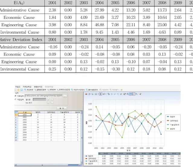Click the 경제적원인 column header in the grid
Image resolution: width=193 pixels, height=167 pixels.
pos(51,112)
